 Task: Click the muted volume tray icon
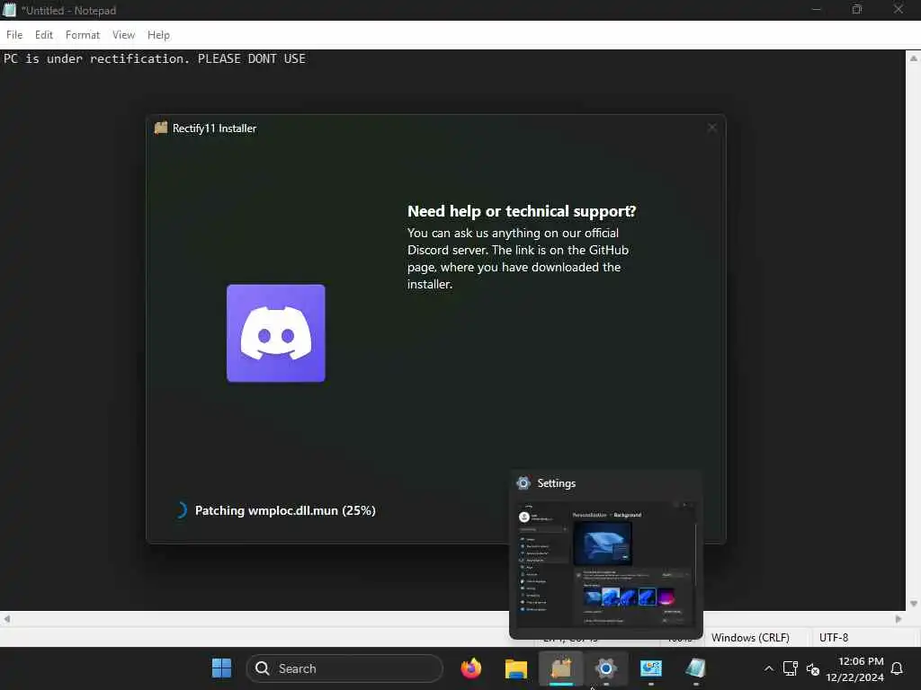[x=813, y=668]
